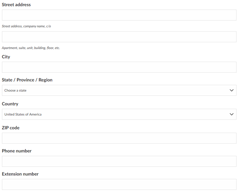
Task: Click the chevron arrow on the Country dropdown
Action: pyautogui.click(x=231, y=114)
